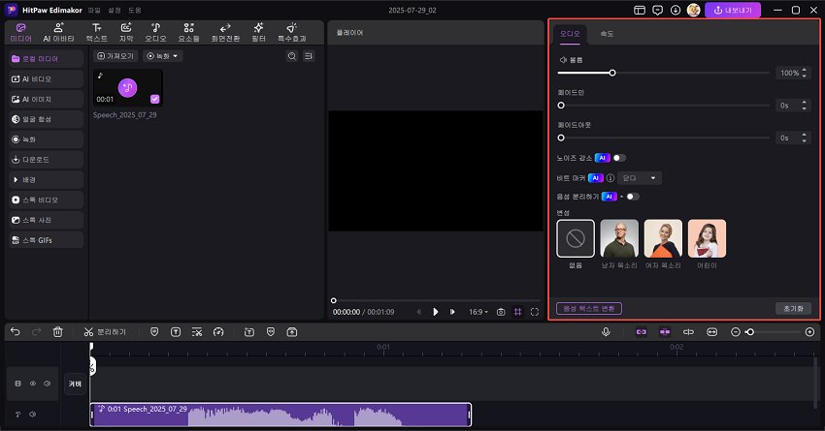Click the fade-out 0s stepper arrows
The width and height of the screenshot is (825, 431).
coord(804,139)
